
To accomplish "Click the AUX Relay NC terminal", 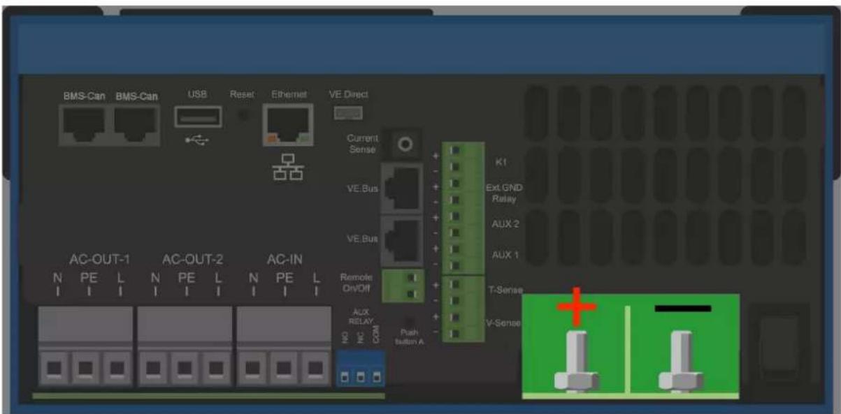I will pyautogui.click(x=361, y=378).
